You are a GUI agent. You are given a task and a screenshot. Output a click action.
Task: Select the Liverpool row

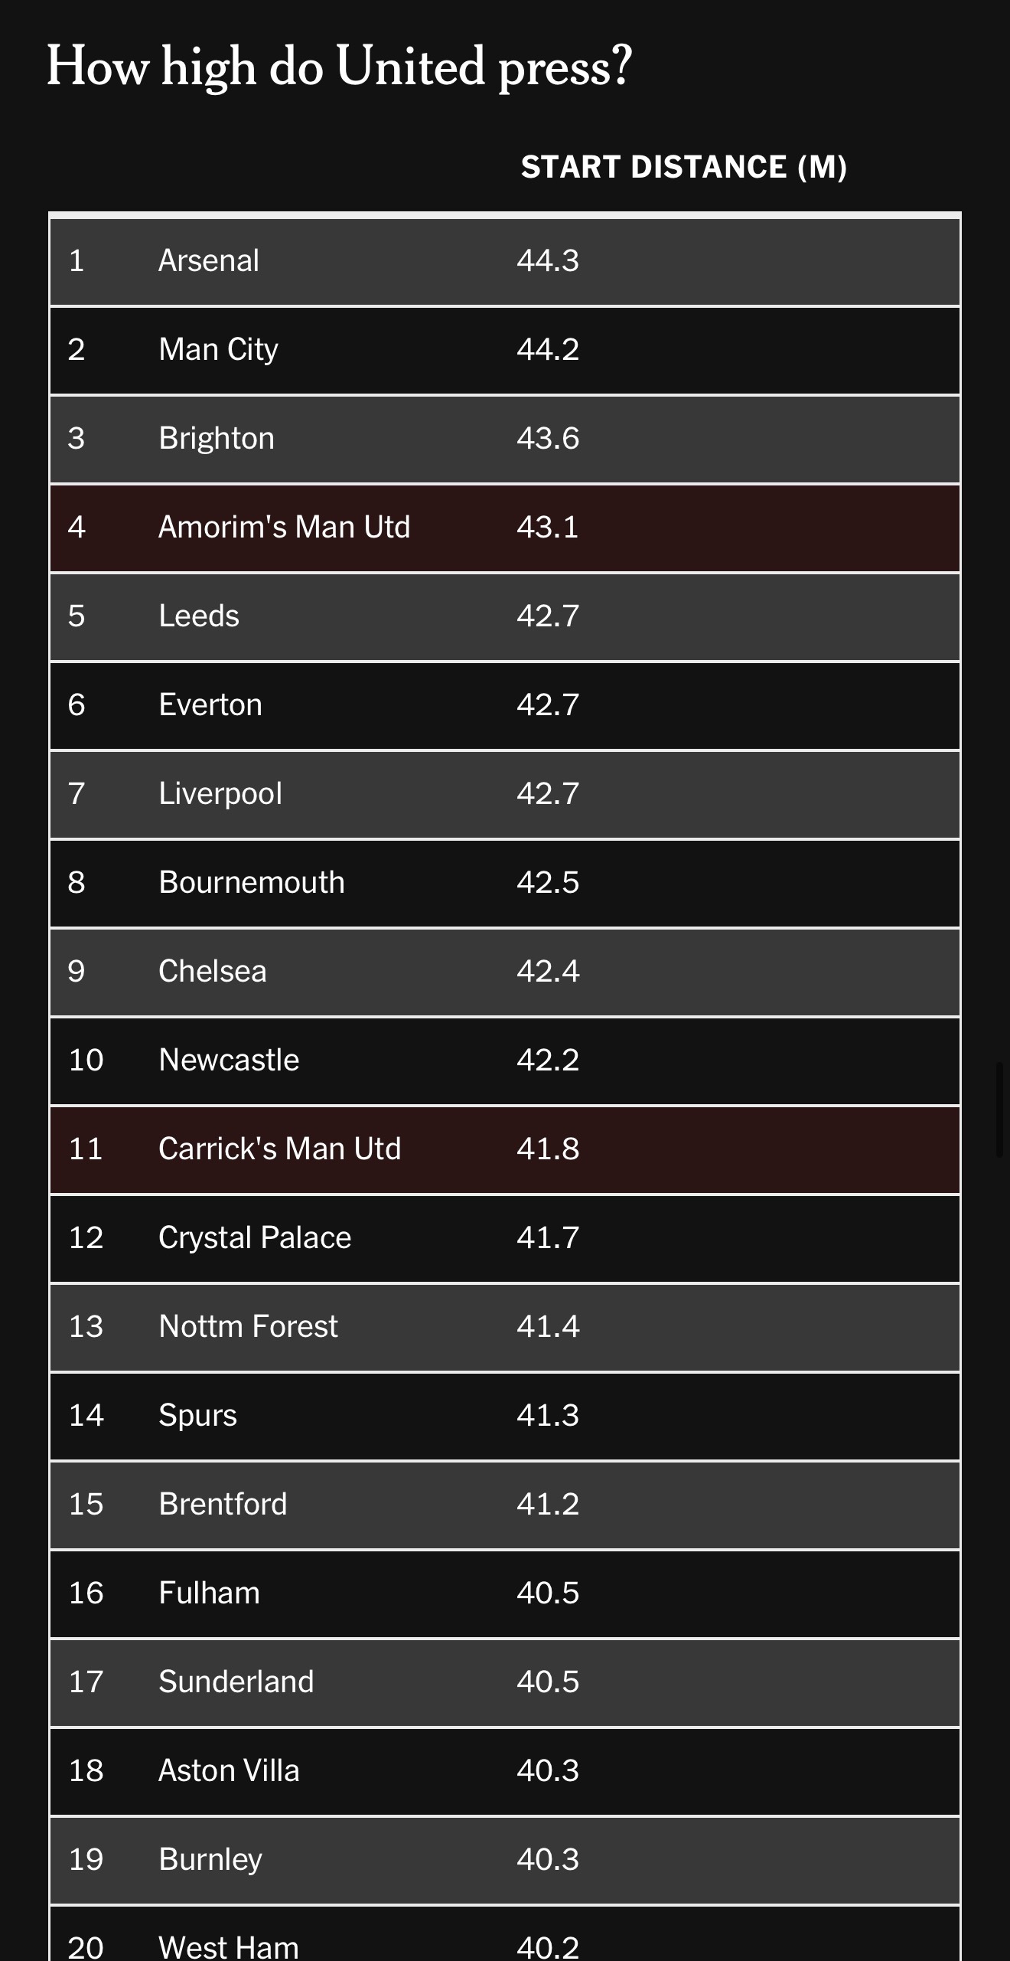(x=505, y=794)
